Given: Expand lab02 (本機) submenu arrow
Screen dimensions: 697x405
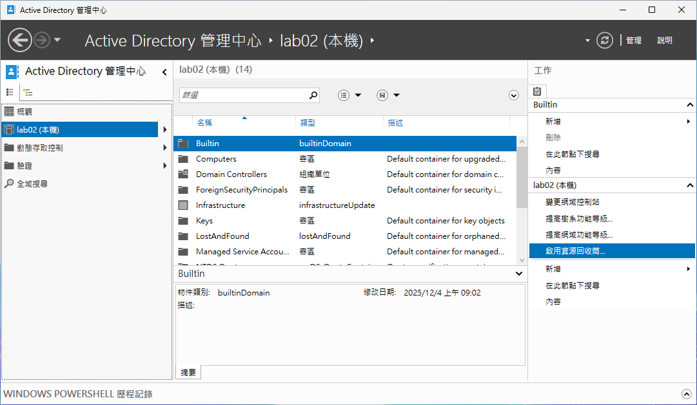Looking at the screenshot, I should (165, 129).
